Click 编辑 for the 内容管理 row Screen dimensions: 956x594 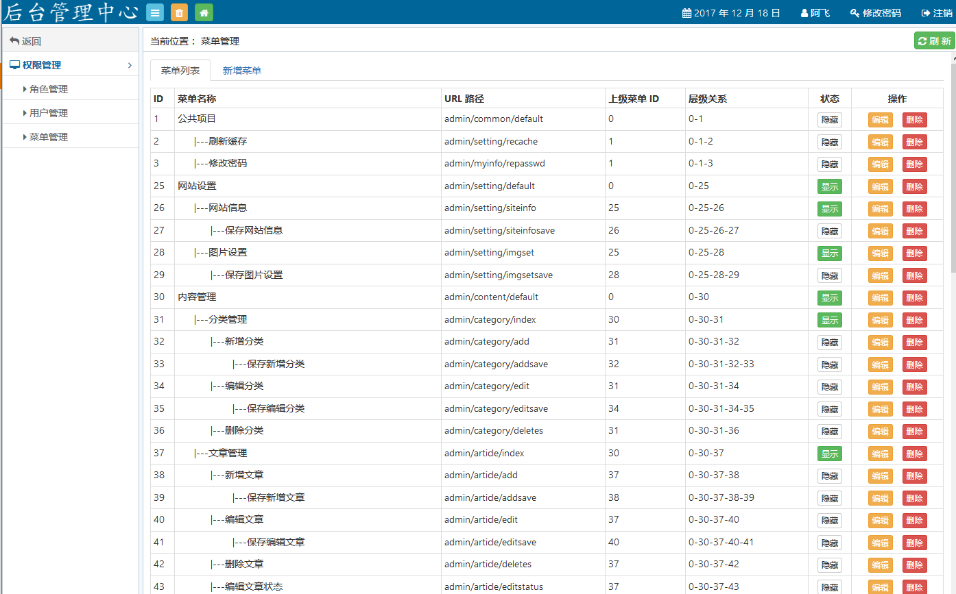tap(880, 298)
